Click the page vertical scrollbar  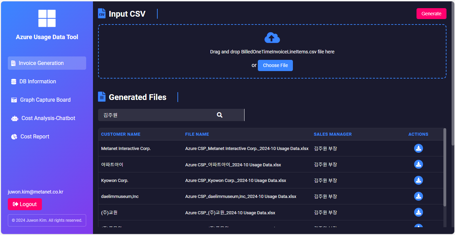pyautogui.click(x=453, y=74)
